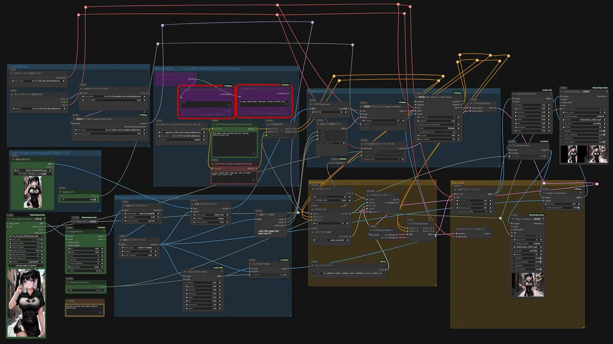Open image file dropdown 00015-2504062812.png

point(34,170)
